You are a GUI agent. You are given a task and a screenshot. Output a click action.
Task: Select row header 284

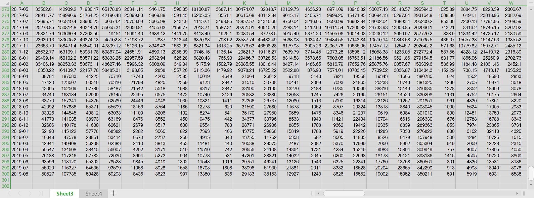coord(5,76)
